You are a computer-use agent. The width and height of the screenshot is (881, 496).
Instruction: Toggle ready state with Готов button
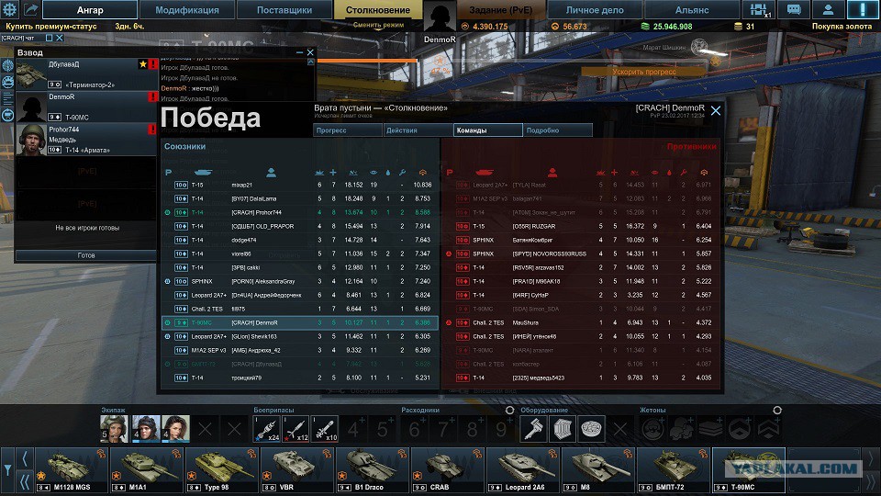point(86,255)
